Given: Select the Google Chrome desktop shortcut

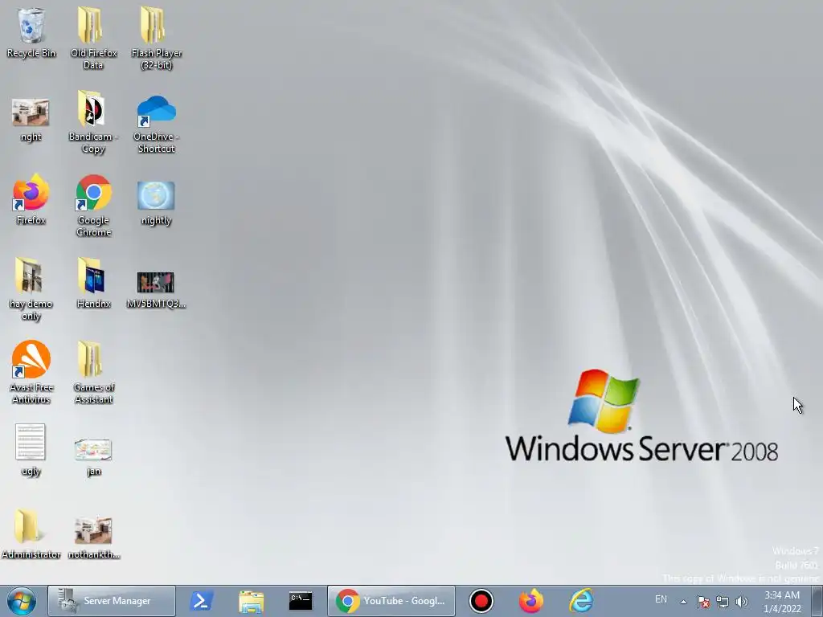Looking at the screenshot, I should pyautogui.click(x=93, y=206).
